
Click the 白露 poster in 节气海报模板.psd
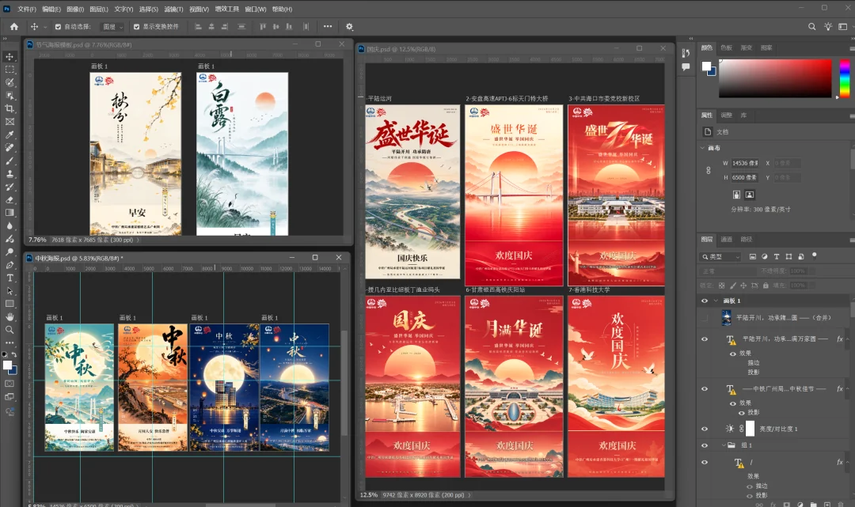tap(242, 153)
